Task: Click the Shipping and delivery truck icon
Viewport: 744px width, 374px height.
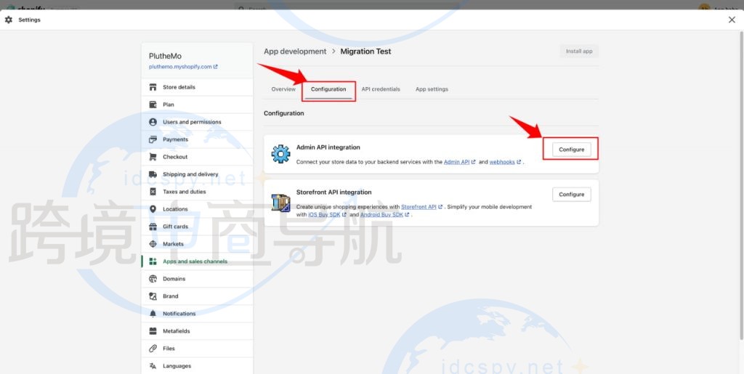Action: 153,174
